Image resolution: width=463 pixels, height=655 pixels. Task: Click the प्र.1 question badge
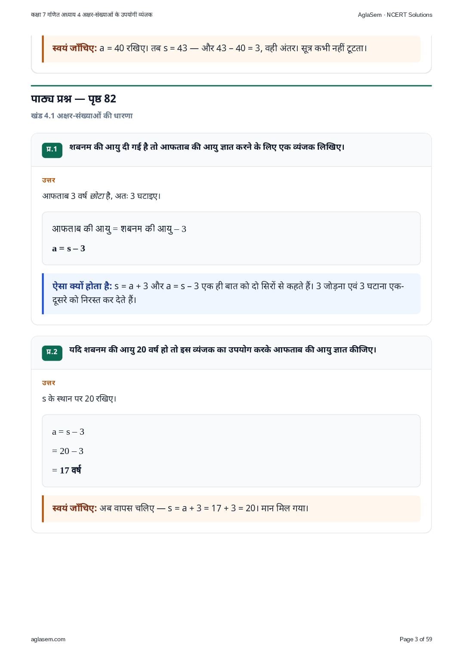click(52, 150)
